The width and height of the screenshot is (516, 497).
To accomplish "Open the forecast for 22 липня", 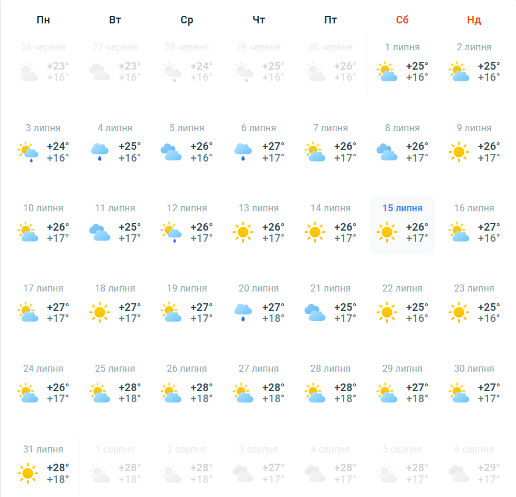I will pos(403,305).
